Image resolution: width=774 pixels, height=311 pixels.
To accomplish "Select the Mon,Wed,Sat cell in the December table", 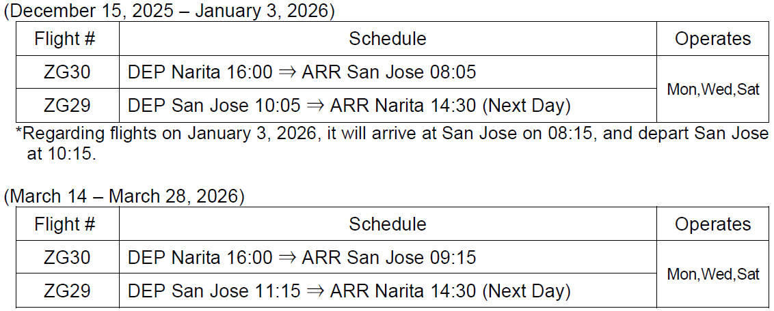I will coord(712,89).
